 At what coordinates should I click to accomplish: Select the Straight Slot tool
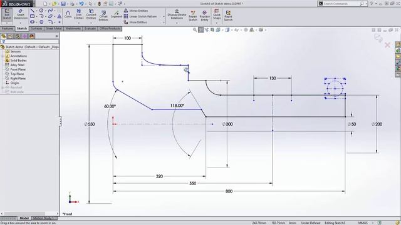pyautogui.click(x=32, y=22)
